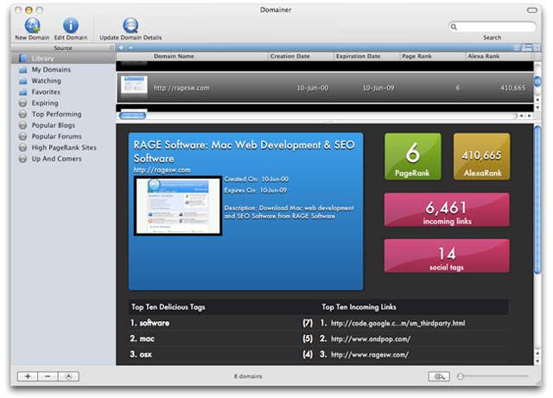Viewport: 553px width, 398px height.
Task: Click the 410,665 Alexa Rank cell
Action: (512, 88)
